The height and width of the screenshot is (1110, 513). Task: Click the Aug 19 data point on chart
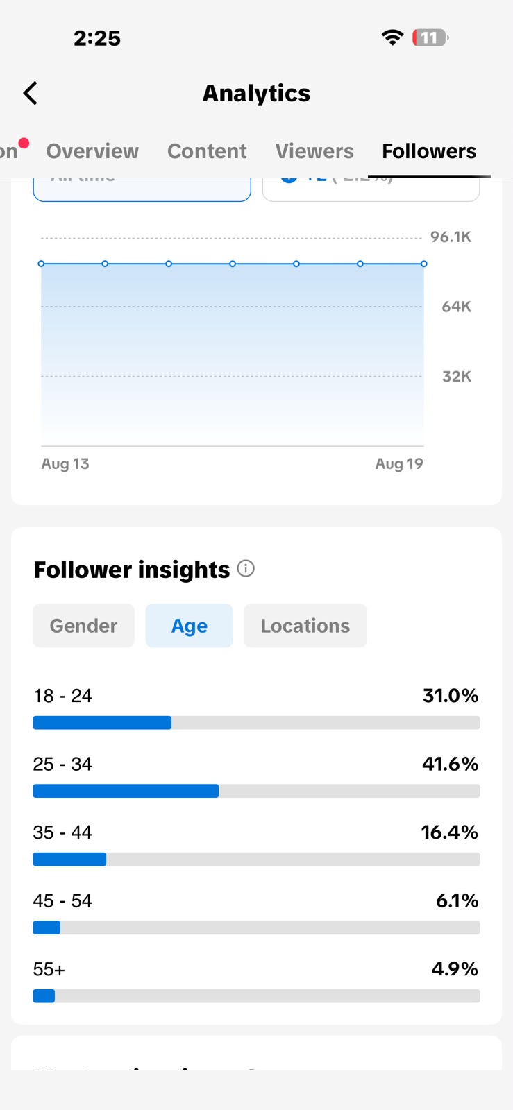pyautogui.click(x=424, y=264)
